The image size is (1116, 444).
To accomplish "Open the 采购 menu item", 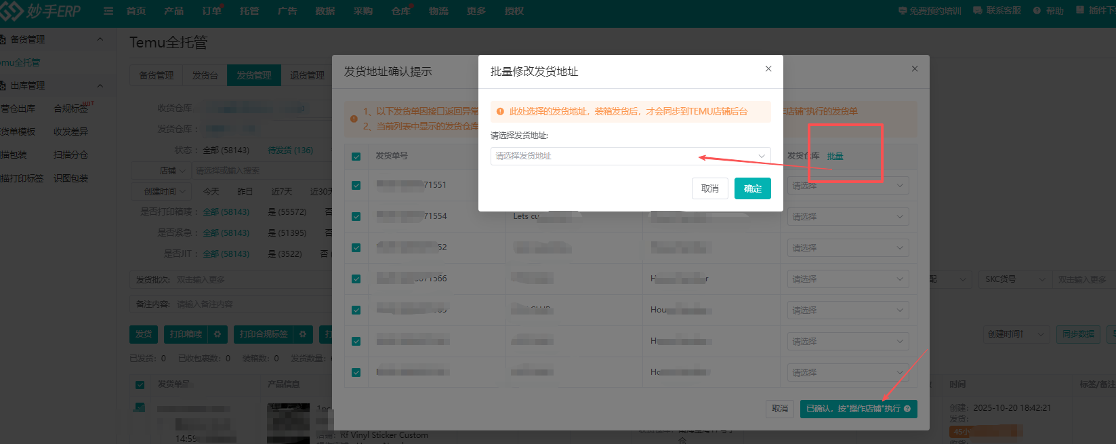I will 363,11.
